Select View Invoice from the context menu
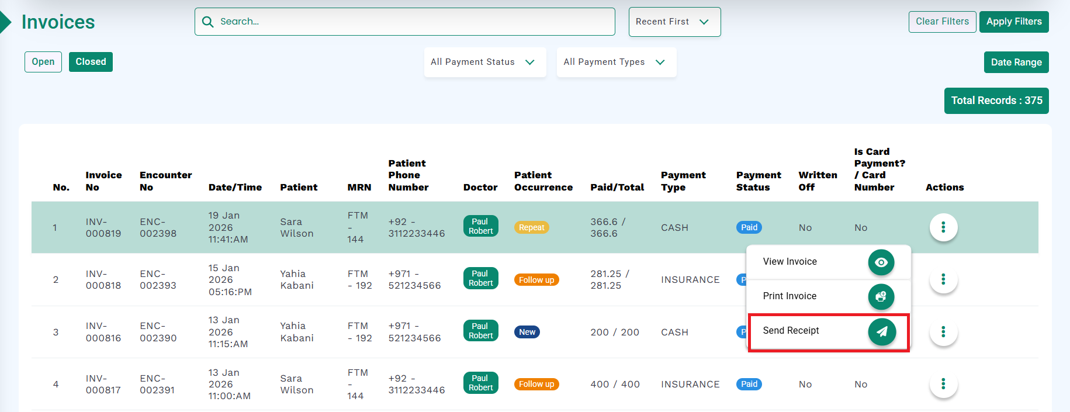 790,262
